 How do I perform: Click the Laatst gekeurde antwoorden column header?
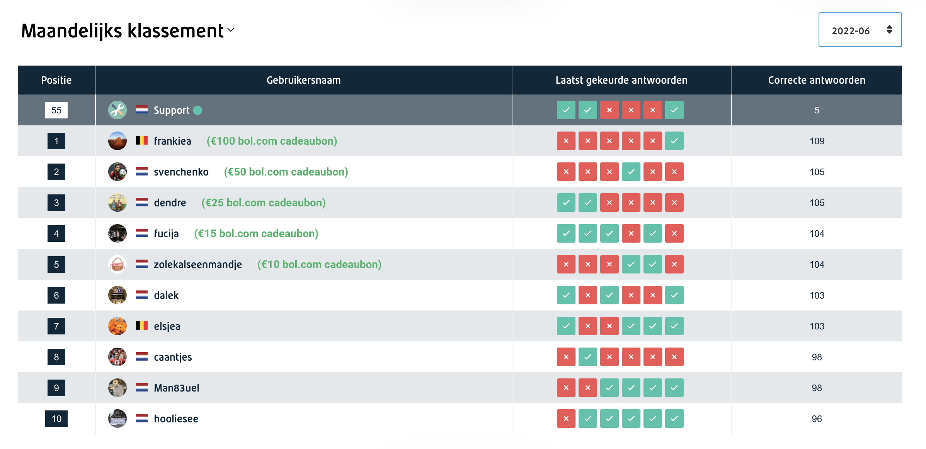point(621,80)
